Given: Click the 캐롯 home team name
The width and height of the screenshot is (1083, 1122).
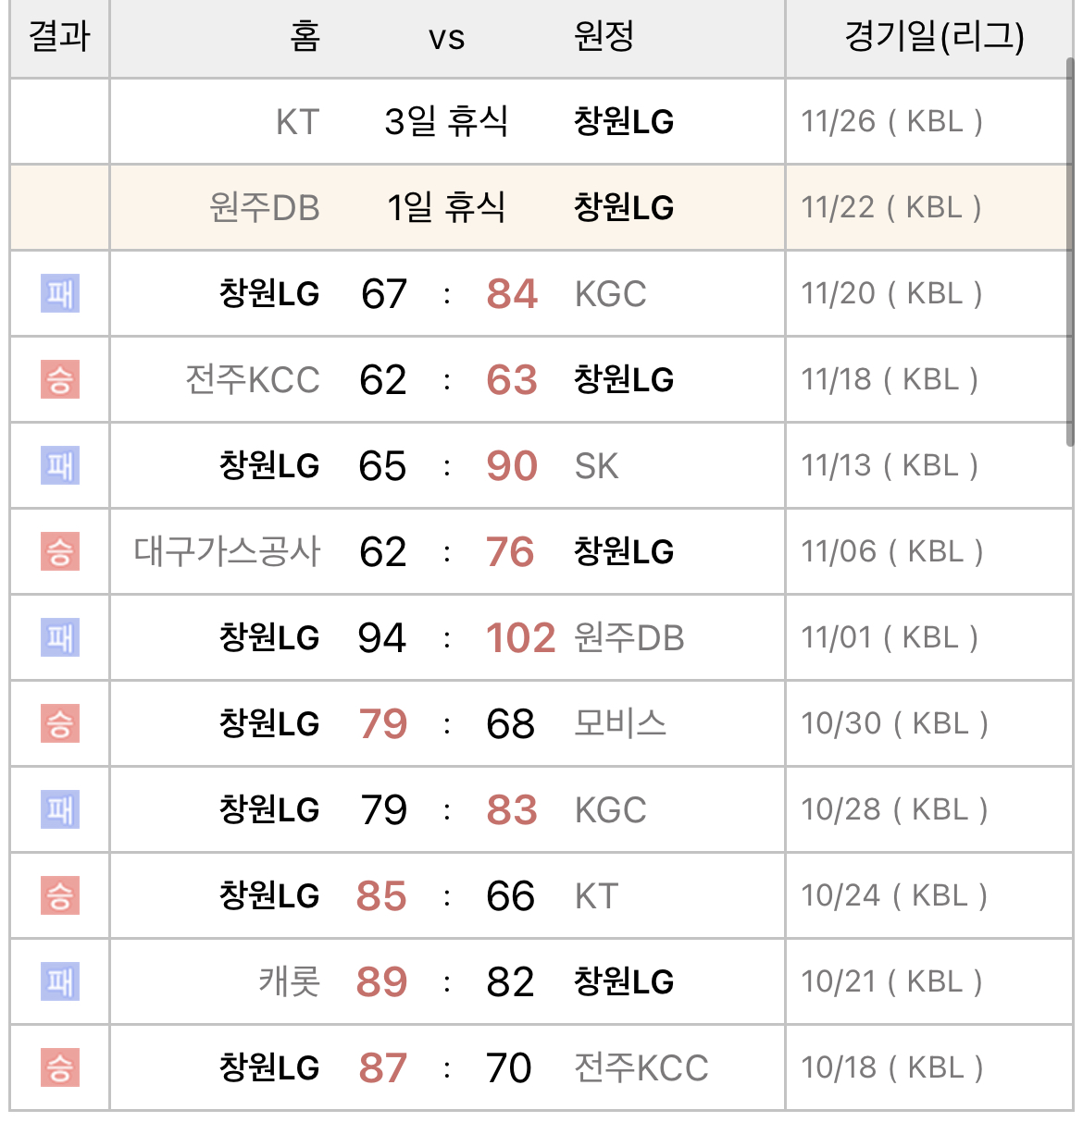Looking at the screenshot, I should (x=290, y=981).
